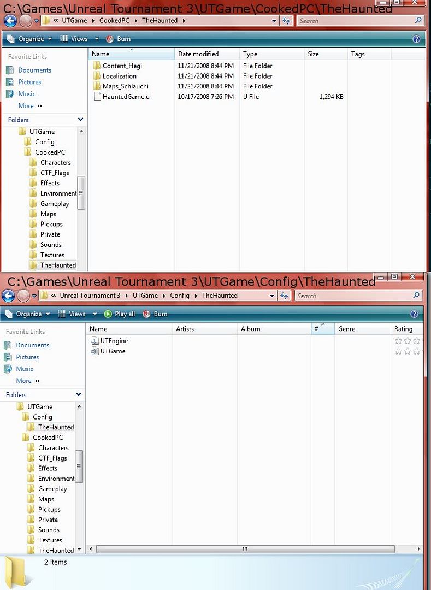Open address history dropdown in bottom window
The image size is (431, 590).
(272, 296)
